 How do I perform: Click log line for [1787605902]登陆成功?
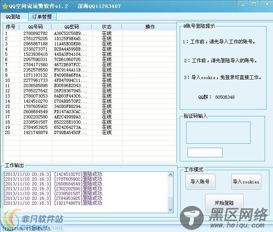tap(53, 179)
